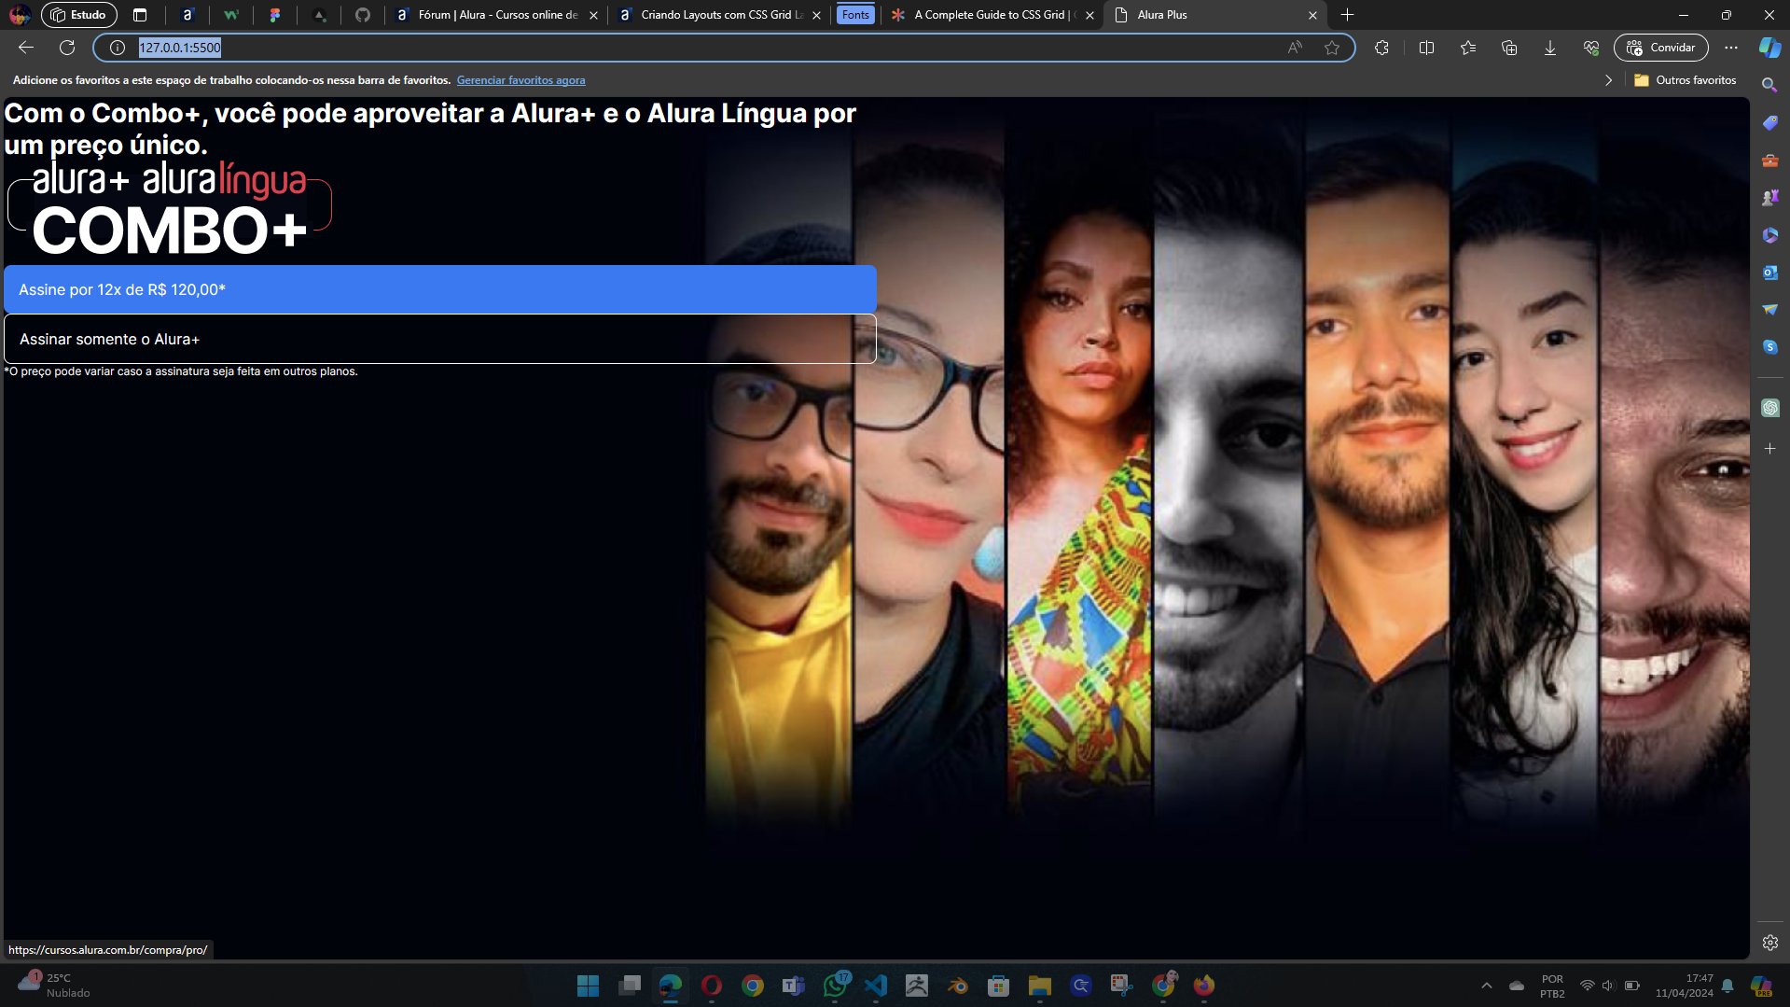This screenshot has width=1790, height=1007.
Task: Open the Downloads panel
Action: click(1550, 48)
